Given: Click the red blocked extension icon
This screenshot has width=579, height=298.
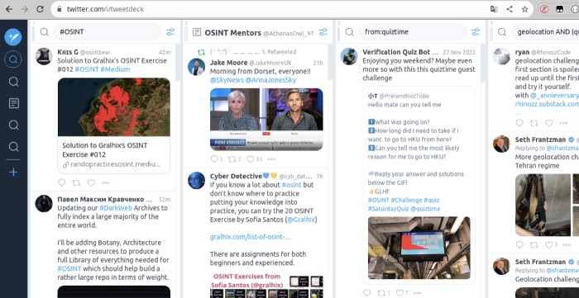Looking at the screenshot, I should pyautogui.click(x=544, y=9).
